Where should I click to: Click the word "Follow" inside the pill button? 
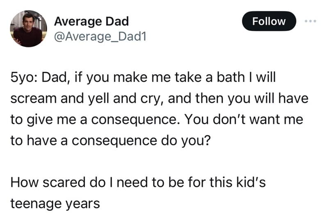tap(269, 21)
